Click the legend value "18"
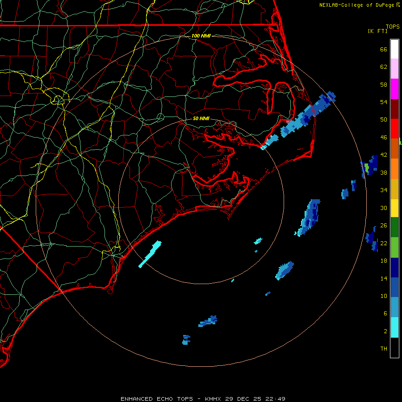Viewport: 402px width, 402px height. (x=384, y=261)
